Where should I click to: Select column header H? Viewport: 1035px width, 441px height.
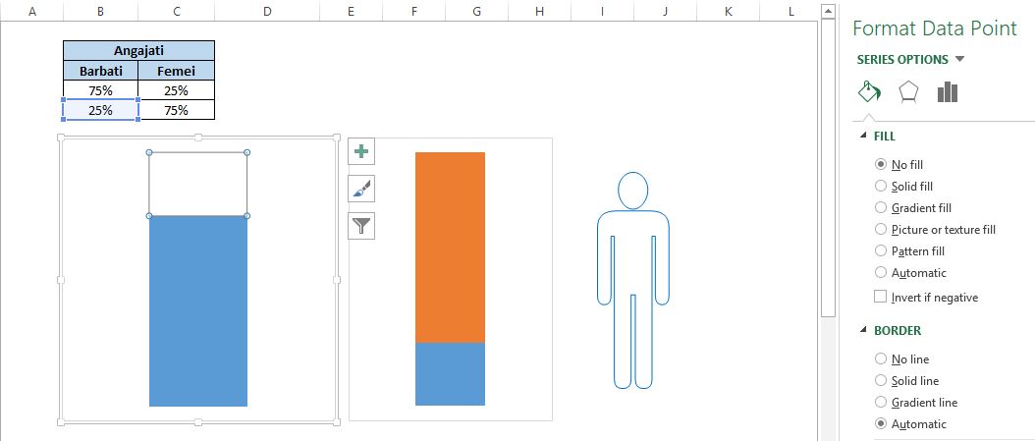point(539,11)
